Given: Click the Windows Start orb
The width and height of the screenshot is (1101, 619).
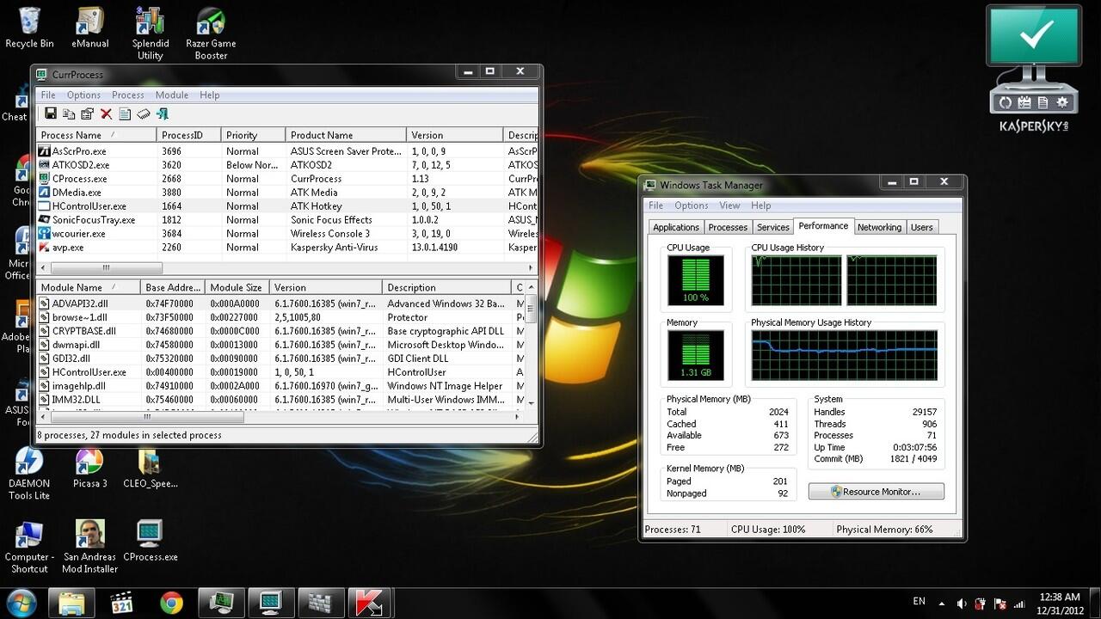Looking at the screenshot, I should tap(22, 603).
